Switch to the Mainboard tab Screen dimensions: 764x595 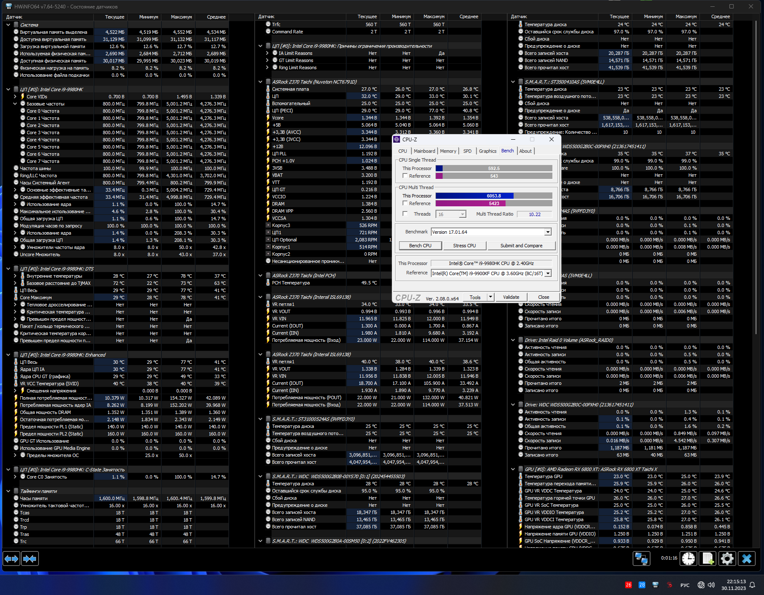click(x=424, y=151)
